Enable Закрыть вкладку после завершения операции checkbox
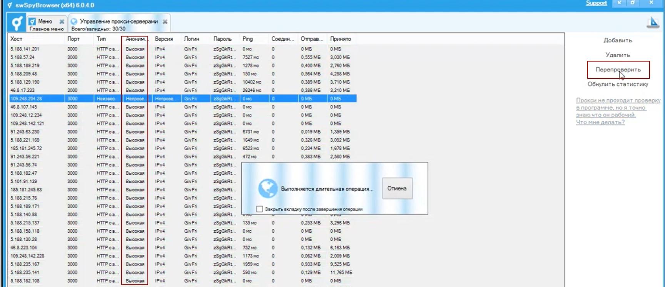 coord(259,209)
